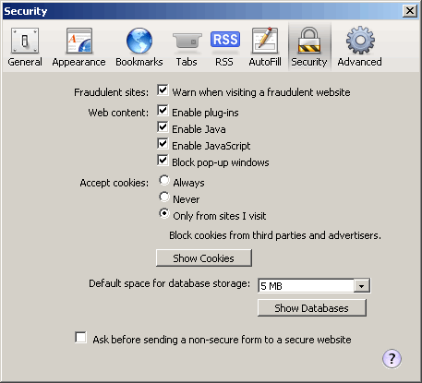The width and height of the screenshot is (422, 383).
Task: Choose Never for accepting cookies
Action: [164, 197]
